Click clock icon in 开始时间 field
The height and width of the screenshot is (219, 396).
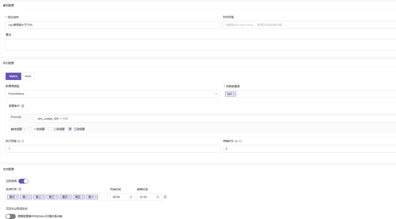tap(131, 197)
